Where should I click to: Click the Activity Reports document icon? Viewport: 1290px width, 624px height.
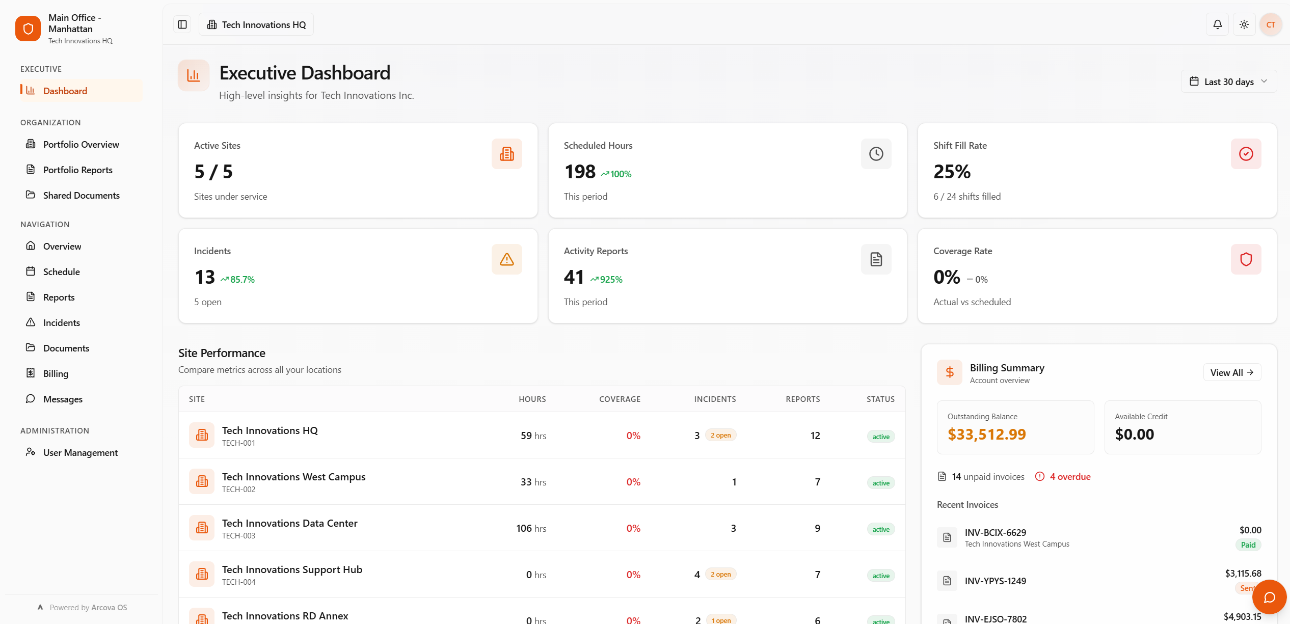coord(876,259)
